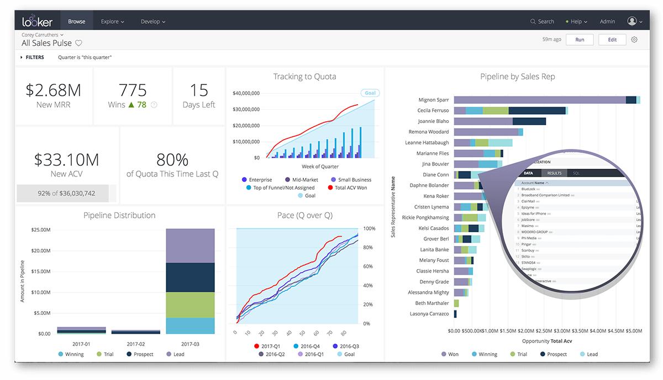Open the Admin menu item
Screen dimensions: 663x380
[607, 22]
